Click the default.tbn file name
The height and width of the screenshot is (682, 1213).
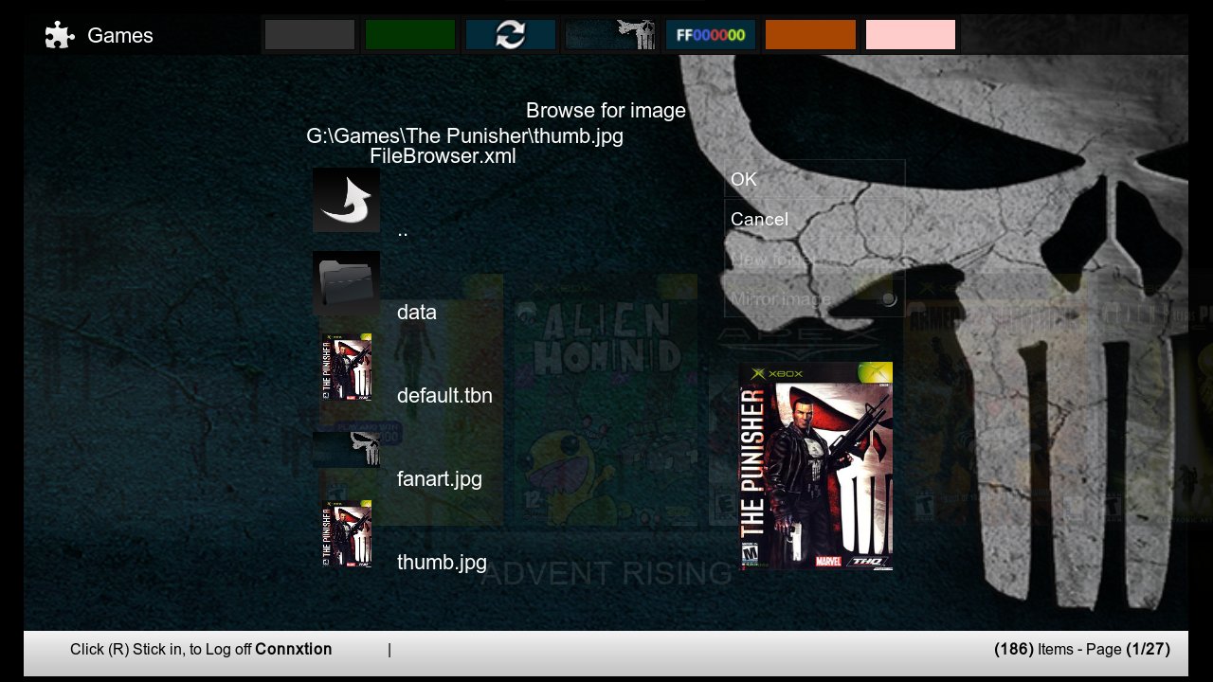pos(444,396)
